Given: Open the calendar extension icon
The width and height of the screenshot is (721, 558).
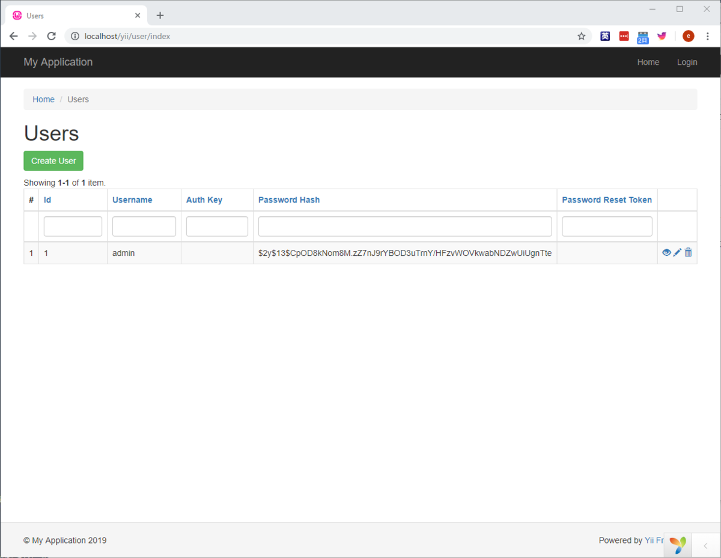Looking at the screenshot, I should point(643,37).
